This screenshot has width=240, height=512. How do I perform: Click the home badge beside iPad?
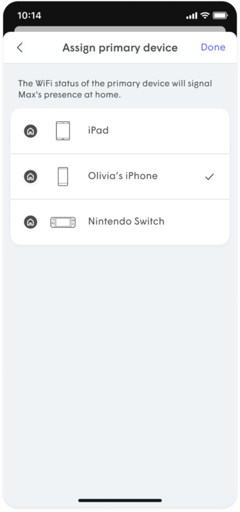(30, 131)
